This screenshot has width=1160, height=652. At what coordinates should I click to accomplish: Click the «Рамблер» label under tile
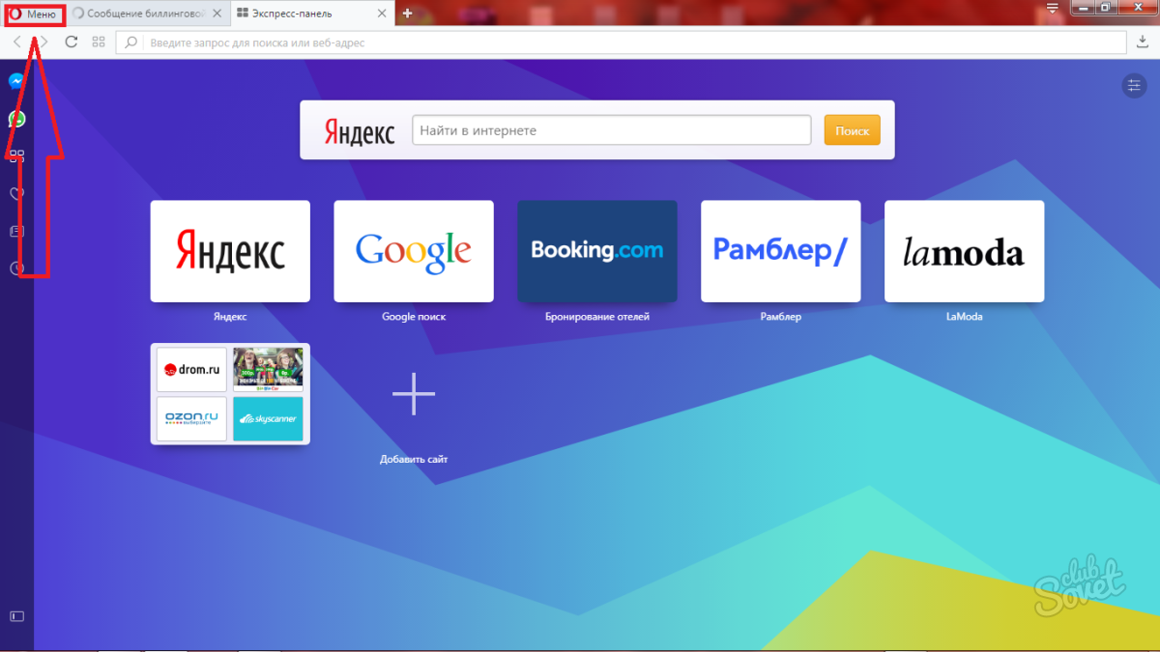click(780, 317)
